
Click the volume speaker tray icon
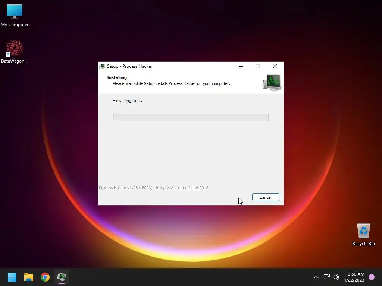[x=336, y=277]
